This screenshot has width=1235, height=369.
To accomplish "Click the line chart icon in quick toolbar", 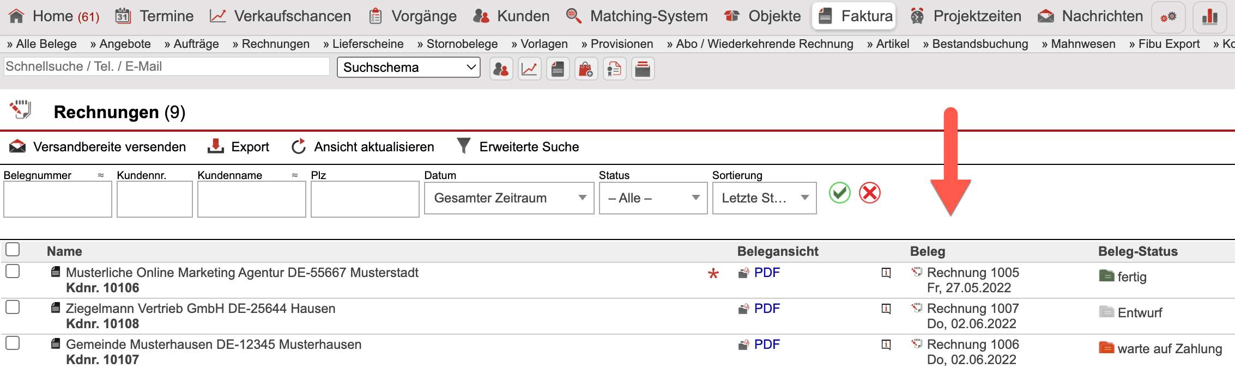I will [529, 69].
